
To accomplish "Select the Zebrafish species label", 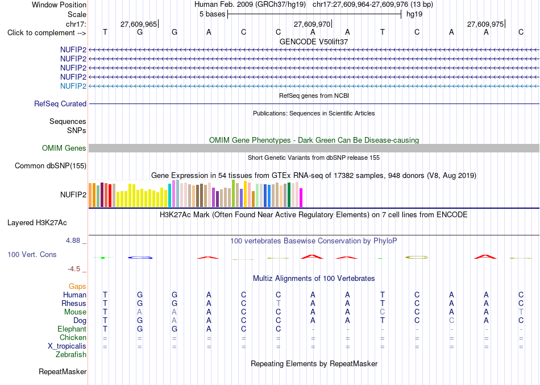I will pyautogui.click(x=71, y=355).
